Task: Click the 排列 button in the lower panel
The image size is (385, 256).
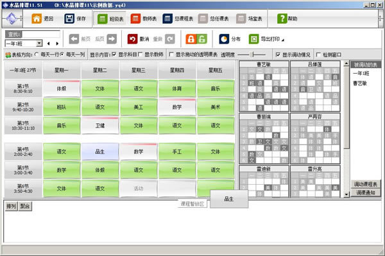Action: [12, 206]
